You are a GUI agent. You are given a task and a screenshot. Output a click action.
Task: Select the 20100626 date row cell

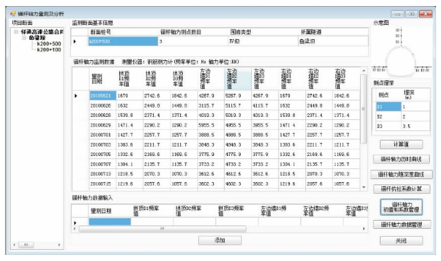[x=100, y=106]
